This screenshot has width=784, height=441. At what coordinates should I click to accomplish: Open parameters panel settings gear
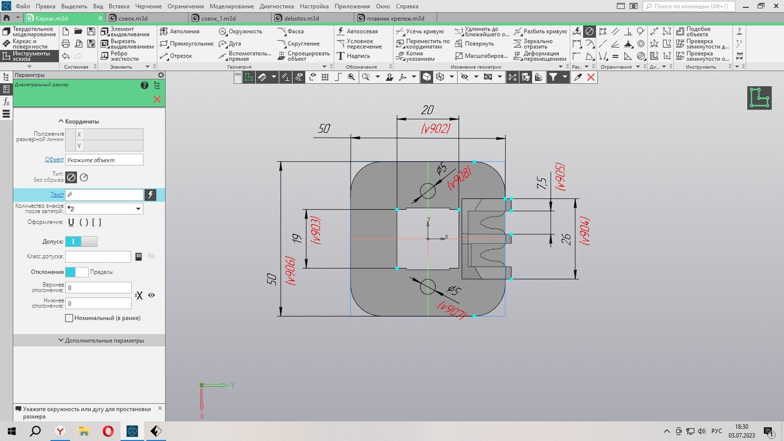pyautogui.click(x=161, y=75)
